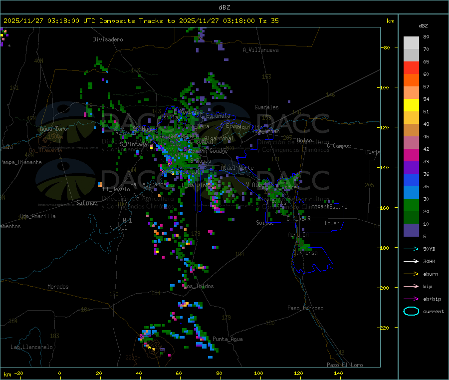Image resolution: width=449 pixels, height=380 pixels.
Task: Select the El_Desvio place label
Action: pyautogui.click(x=117, y=189)
